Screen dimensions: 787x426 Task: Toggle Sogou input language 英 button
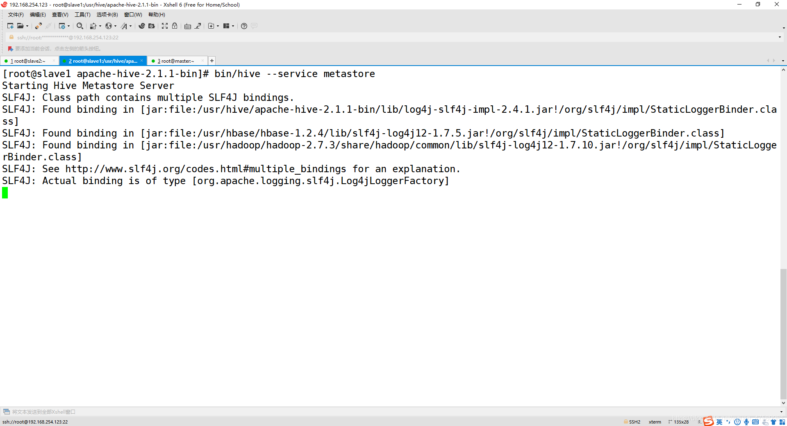pos(719,422)
